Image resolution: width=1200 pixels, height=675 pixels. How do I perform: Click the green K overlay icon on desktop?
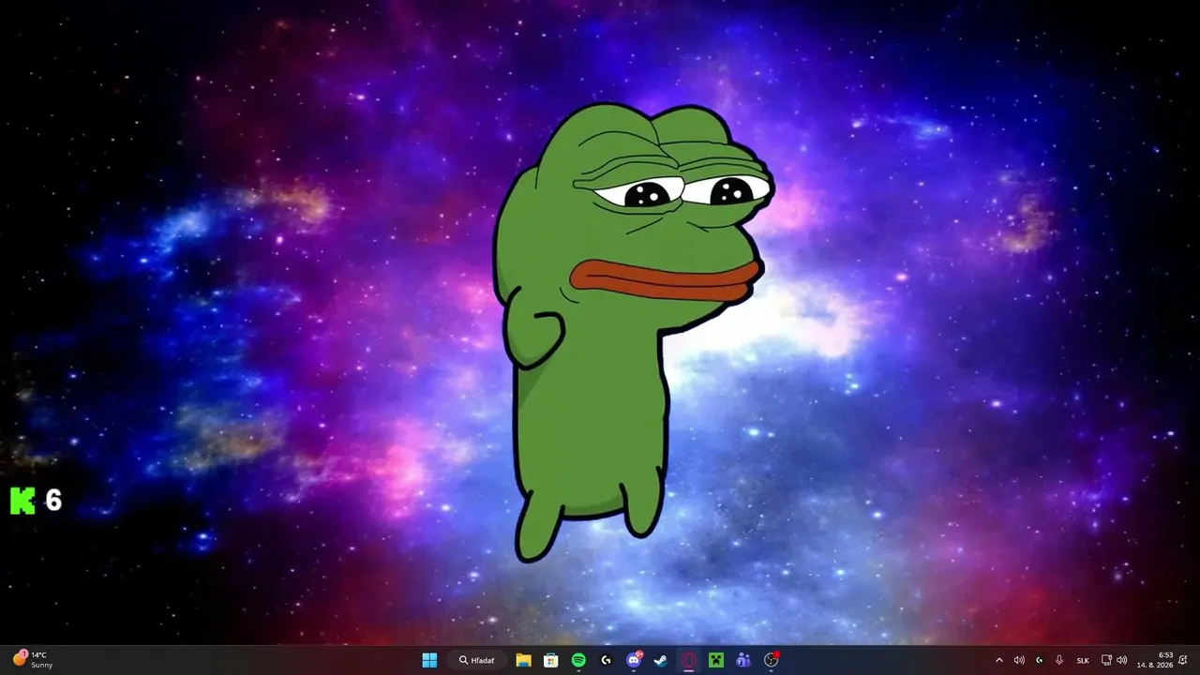point(22,501)
